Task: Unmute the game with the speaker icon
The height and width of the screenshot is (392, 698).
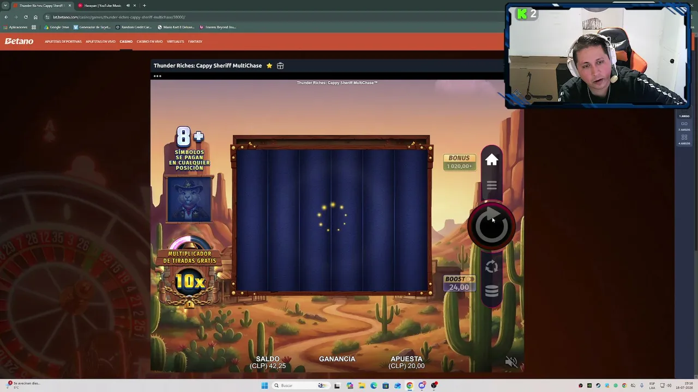Action: point(511,362)
